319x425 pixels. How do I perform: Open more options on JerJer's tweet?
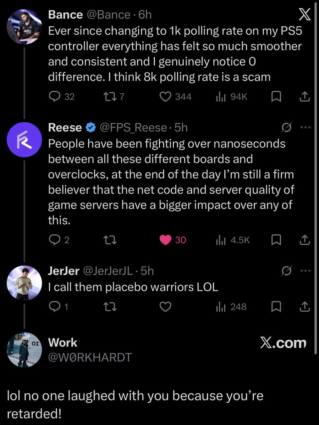305,271
